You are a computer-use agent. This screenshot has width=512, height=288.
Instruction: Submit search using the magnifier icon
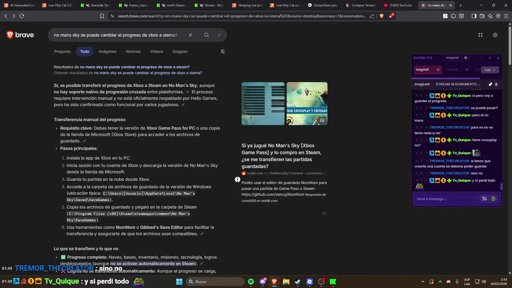(206, 35)
